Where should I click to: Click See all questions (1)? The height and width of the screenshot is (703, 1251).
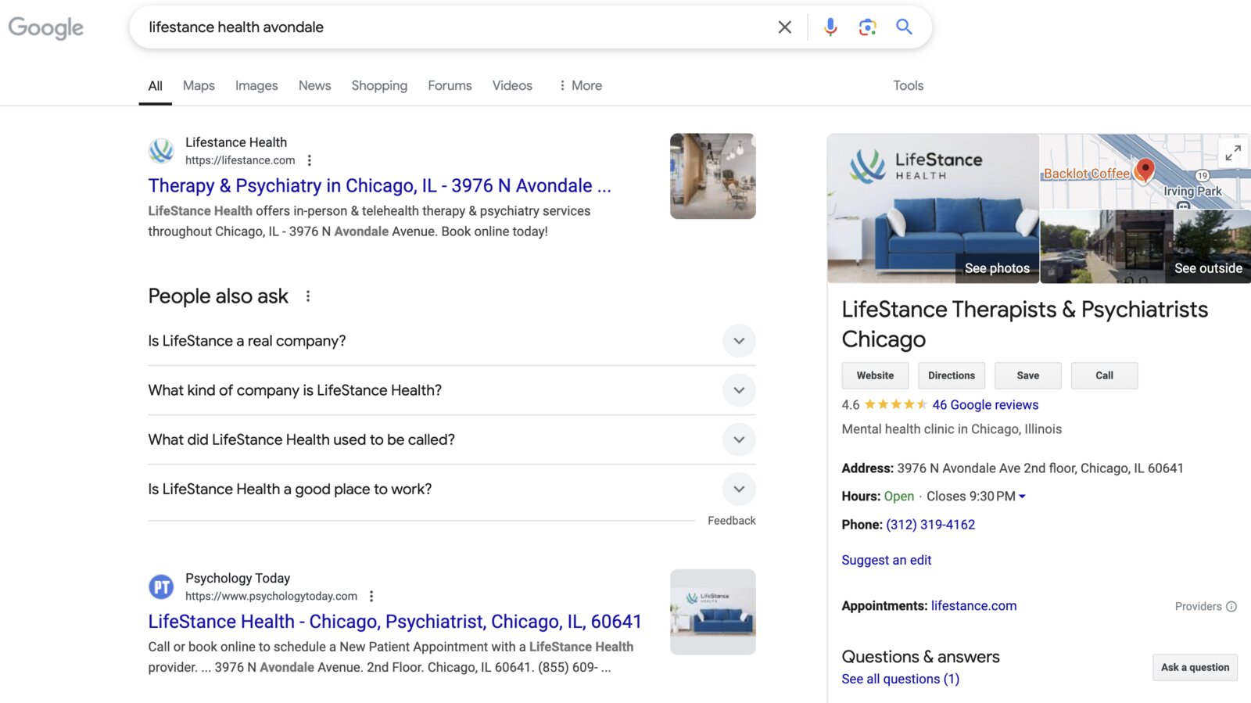tap(901, 680)
